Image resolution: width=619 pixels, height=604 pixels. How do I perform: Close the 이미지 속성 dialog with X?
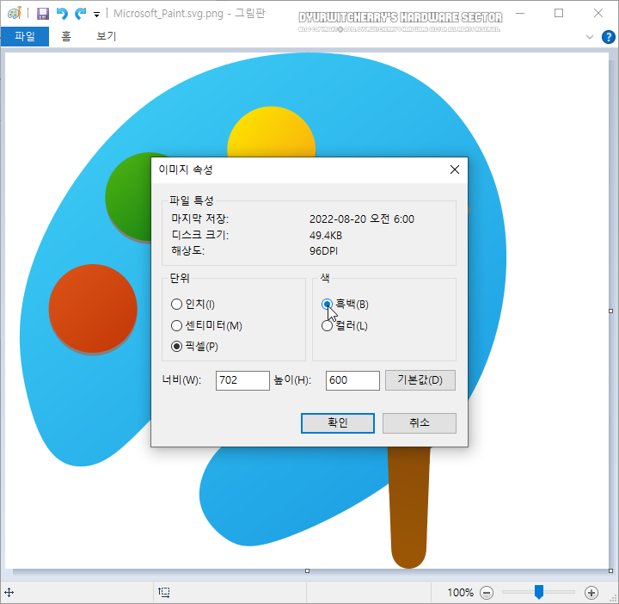455,169
